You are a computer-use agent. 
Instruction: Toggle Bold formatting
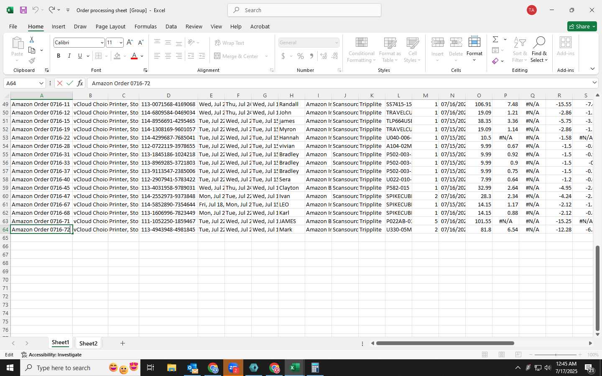(x=59, y=56)
